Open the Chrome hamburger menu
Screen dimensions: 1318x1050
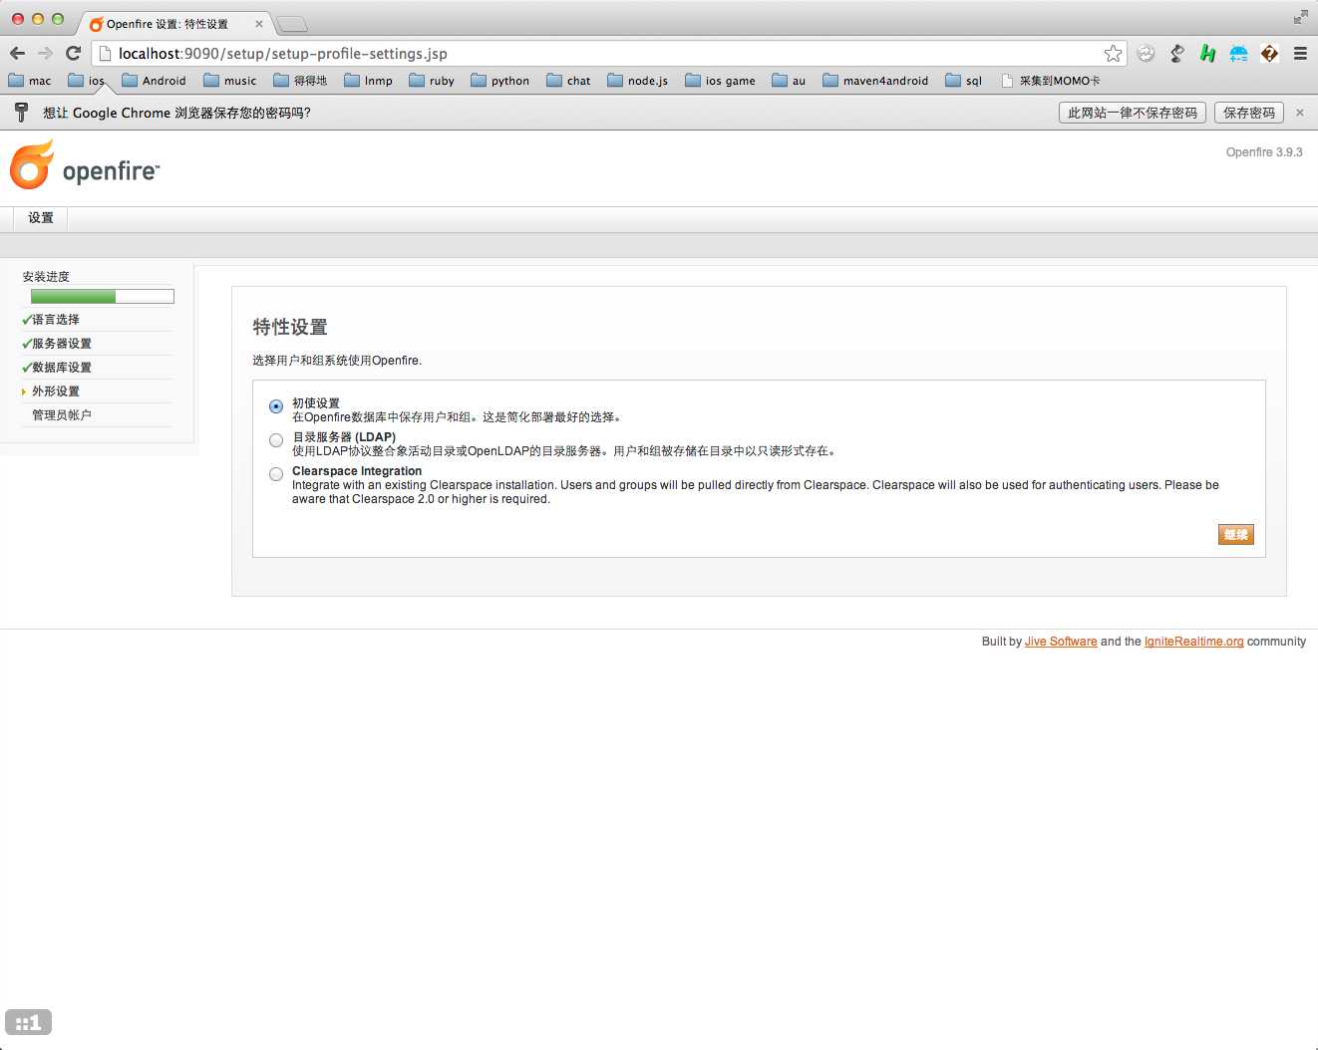[x=1300, y=54]
